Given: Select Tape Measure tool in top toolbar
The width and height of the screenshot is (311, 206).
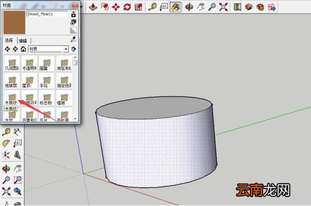Looking at the screenshot, I should (152, 7).
